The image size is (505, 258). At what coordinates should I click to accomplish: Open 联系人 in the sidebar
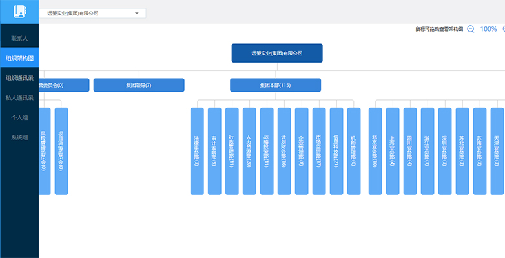(x=19, y=39)
